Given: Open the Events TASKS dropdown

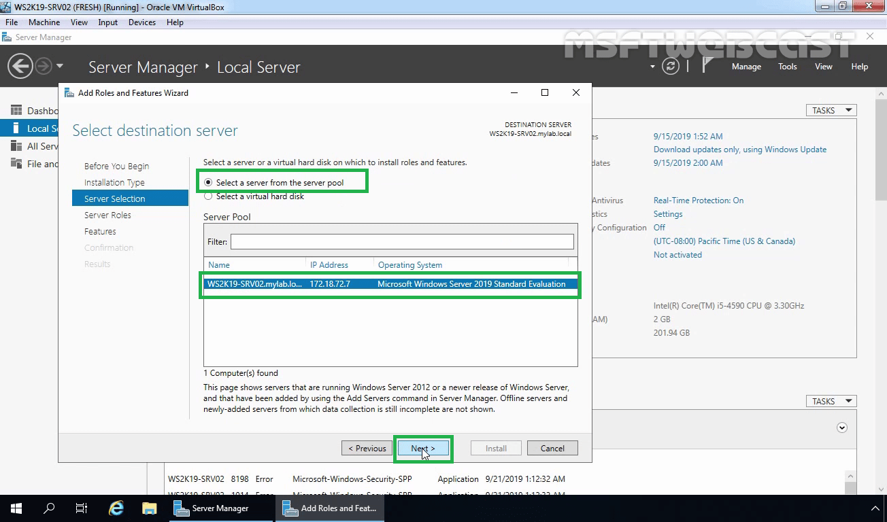Looking at the screenshot, I should tap(831, 401).
